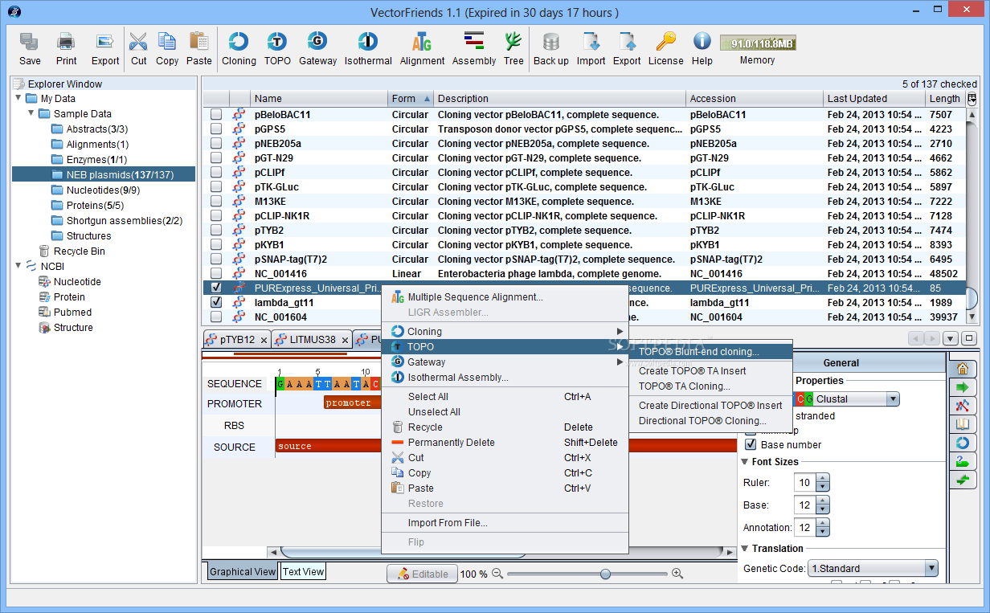Screen dimensions: 990x613
Task: Click the blue circular plasmid sidebar icon
Action: tap(963, 443)
